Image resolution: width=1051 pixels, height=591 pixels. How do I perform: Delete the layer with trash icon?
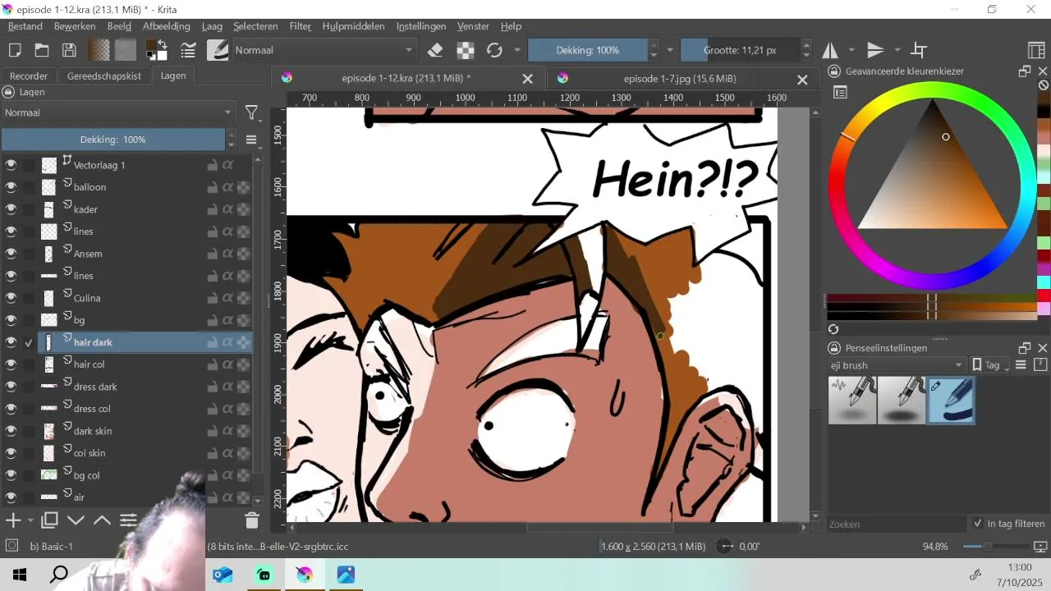click(252, 520)
